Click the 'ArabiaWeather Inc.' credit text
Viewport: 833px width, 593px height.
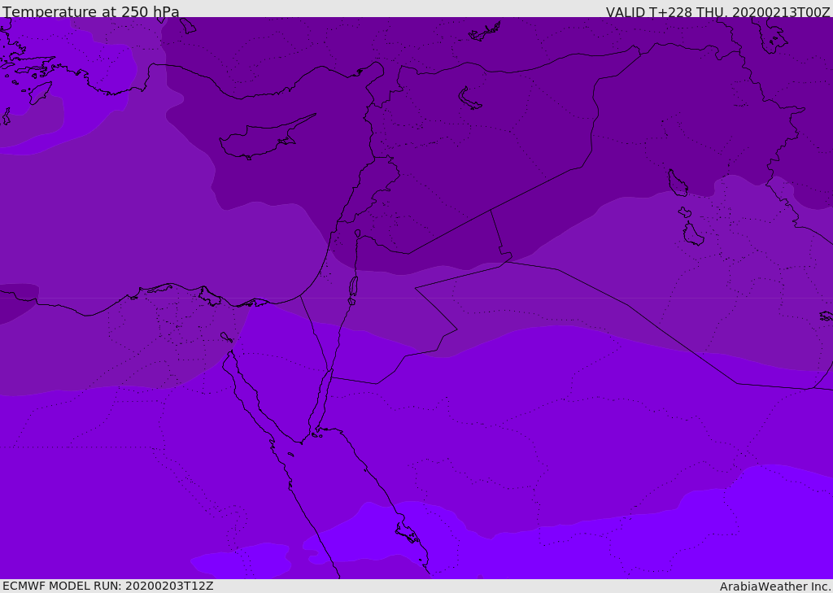[x=775, y=586]
